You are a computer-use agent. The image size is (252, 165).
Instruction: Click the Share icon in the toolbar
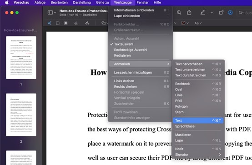pyautogui.click(x=189, y=12)
